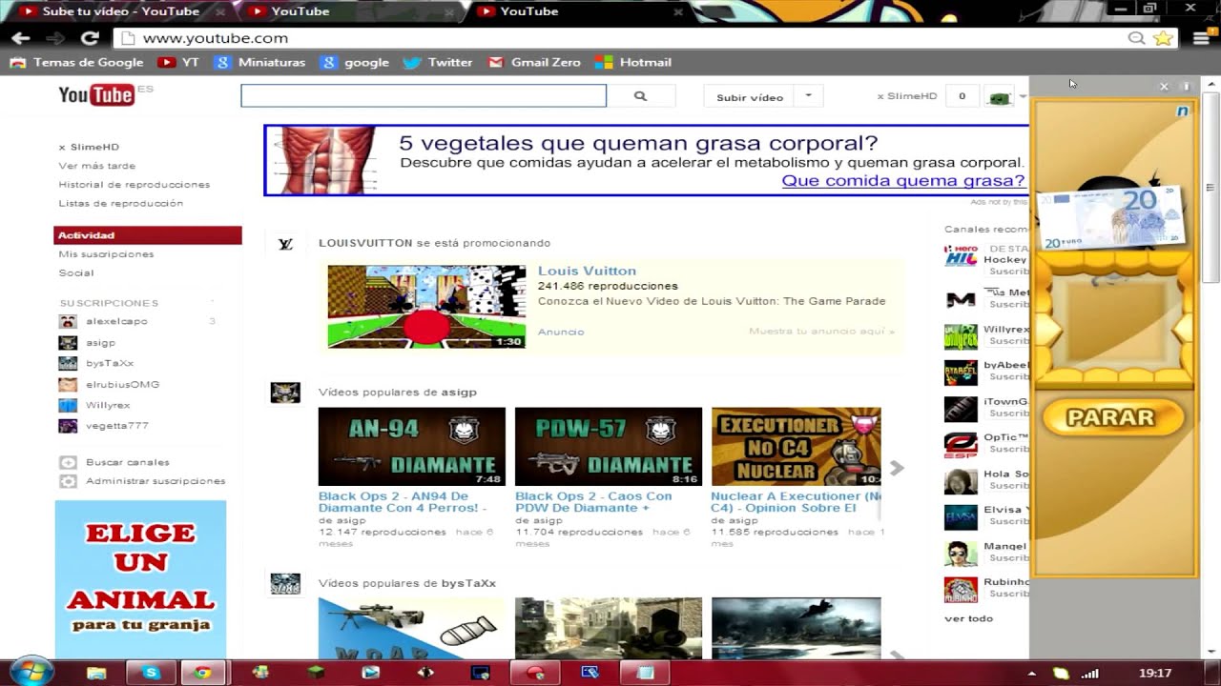Click Muestra tu anuncio aquí link
The width and height of the screenshot is (1221, 686).
821,332
